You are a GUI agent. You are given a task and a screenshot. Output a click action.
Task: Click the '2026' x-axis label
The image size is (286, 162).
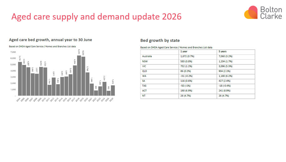coord(111,100)
